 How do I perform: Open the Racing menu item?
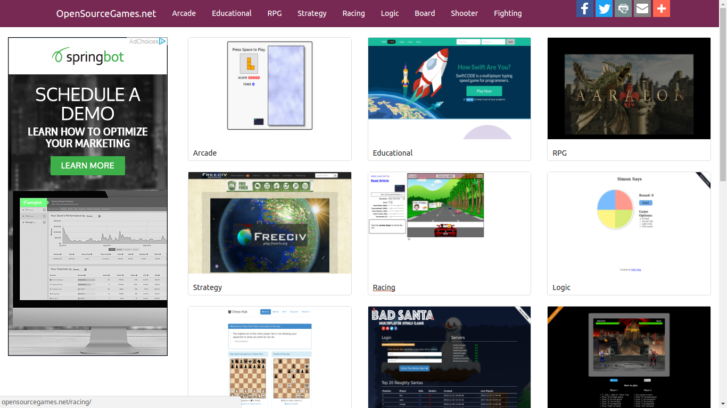(x=354, y=13)
